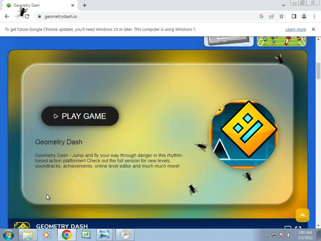Image resolution: width=321 pixels, height=241 pixels.
Task: Switch to Chrome in the taskbar
Action: pyautogui.click(x=66, y=235)
